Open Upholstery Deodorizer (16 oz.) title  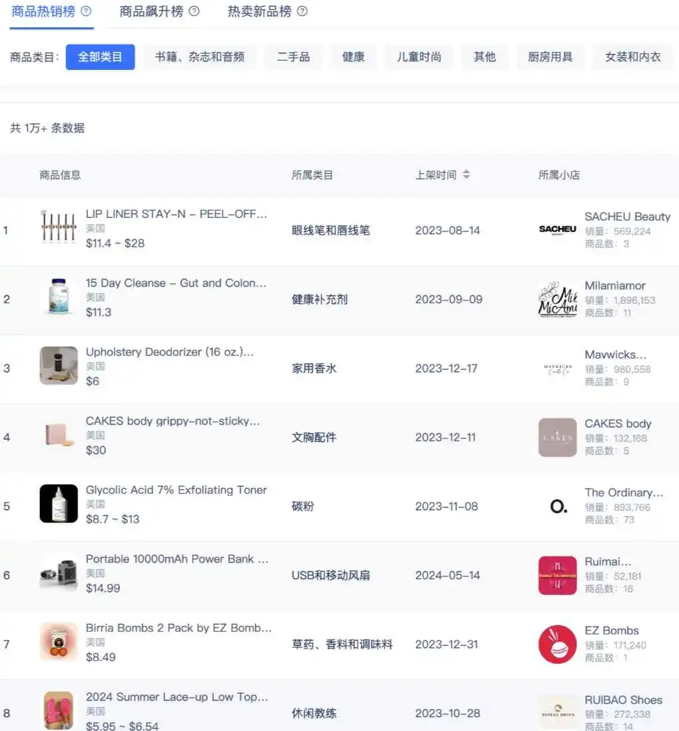(x=170, y=352)
